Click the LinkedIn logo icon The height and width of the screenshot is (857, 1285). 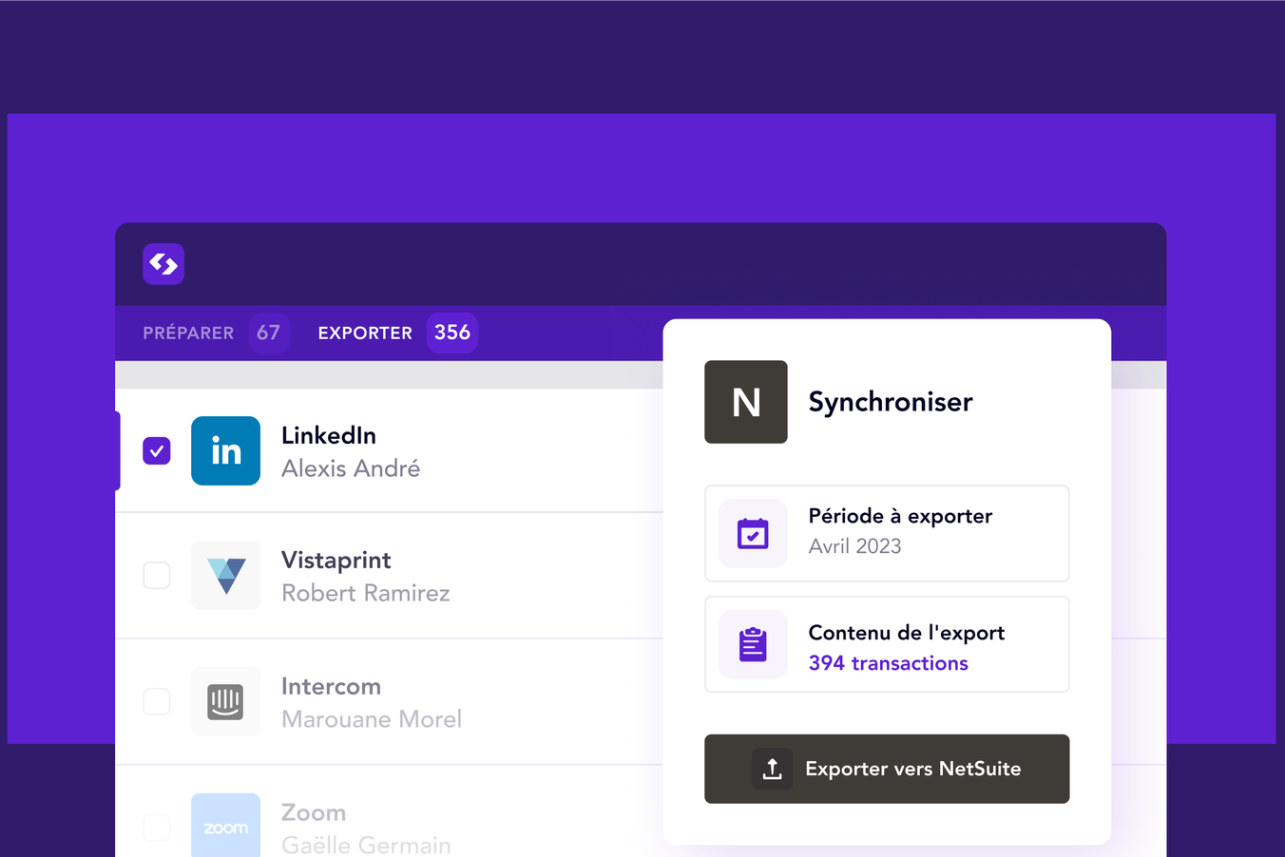(225, 451)
